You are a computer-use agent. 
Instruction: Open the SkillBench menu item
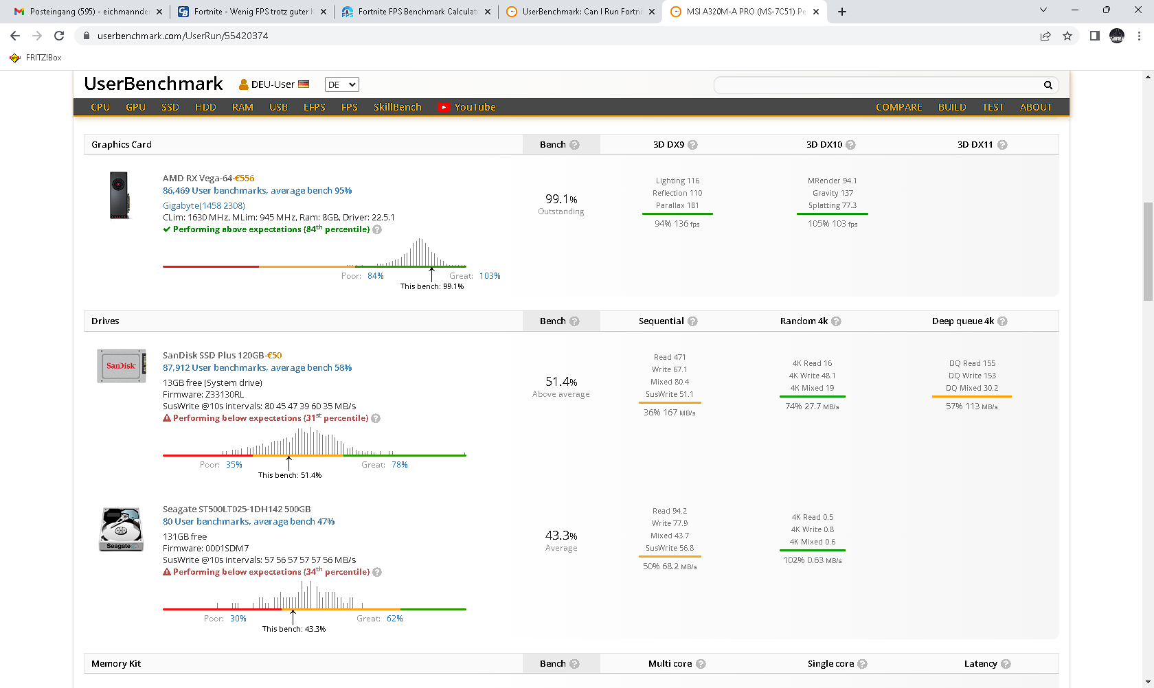[x=398, y=107]
